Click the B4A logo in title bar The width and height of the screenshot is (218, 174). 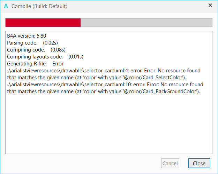point(6,6)
